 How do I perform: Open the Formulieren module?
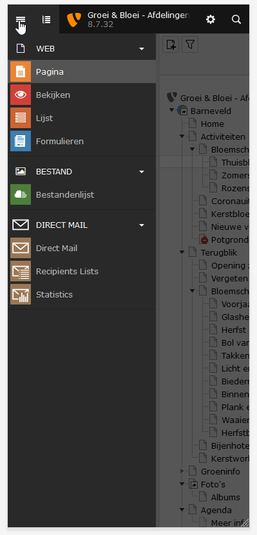coord(82,141)
